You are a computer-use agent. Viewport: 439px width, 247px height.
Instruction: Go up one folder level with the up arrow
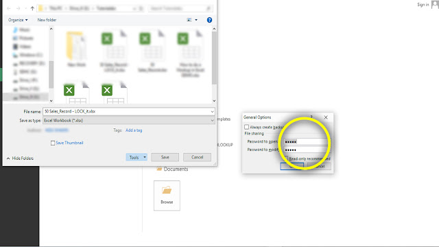tap(32, 8)
